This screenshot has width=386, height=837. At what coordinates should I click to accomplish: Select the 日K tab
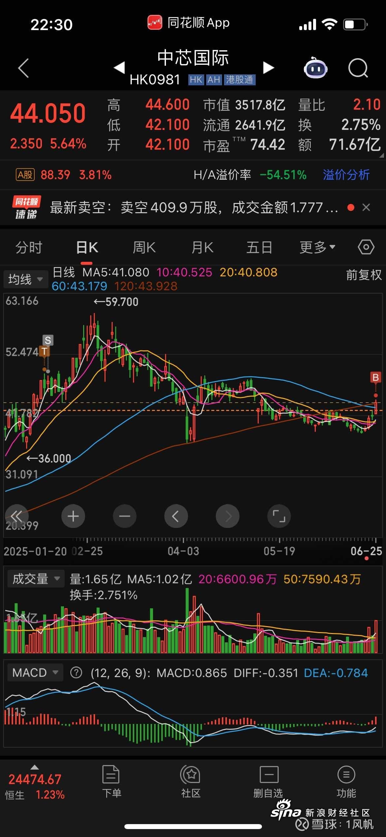87,248
